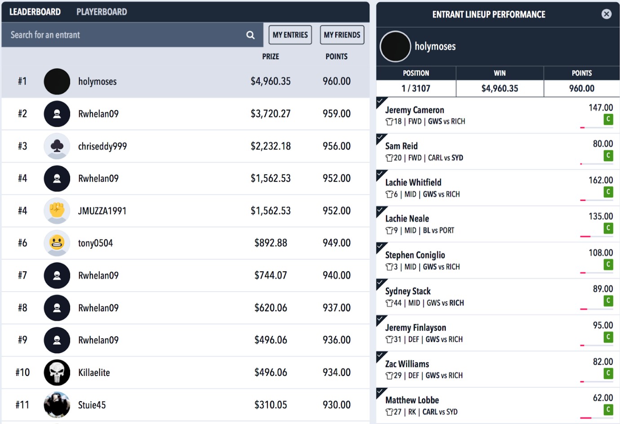Click green C badge for Jeremy Cameron
Image resolution: width=620 pixels, height=424 pixels.
[x=608, y=119]
